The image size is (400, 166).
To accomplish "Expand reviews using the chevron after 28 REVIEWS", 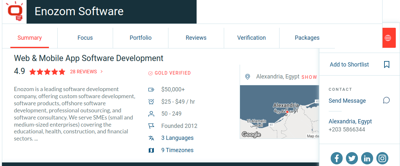I will point(102,72).
